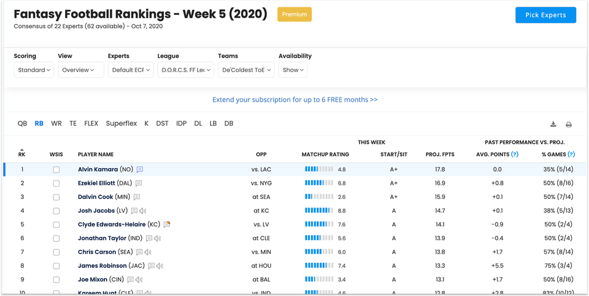Screen dimensions: 589x296
Task: Click Alvin Kamara's matchup rating bar
Action: (319, 169)
